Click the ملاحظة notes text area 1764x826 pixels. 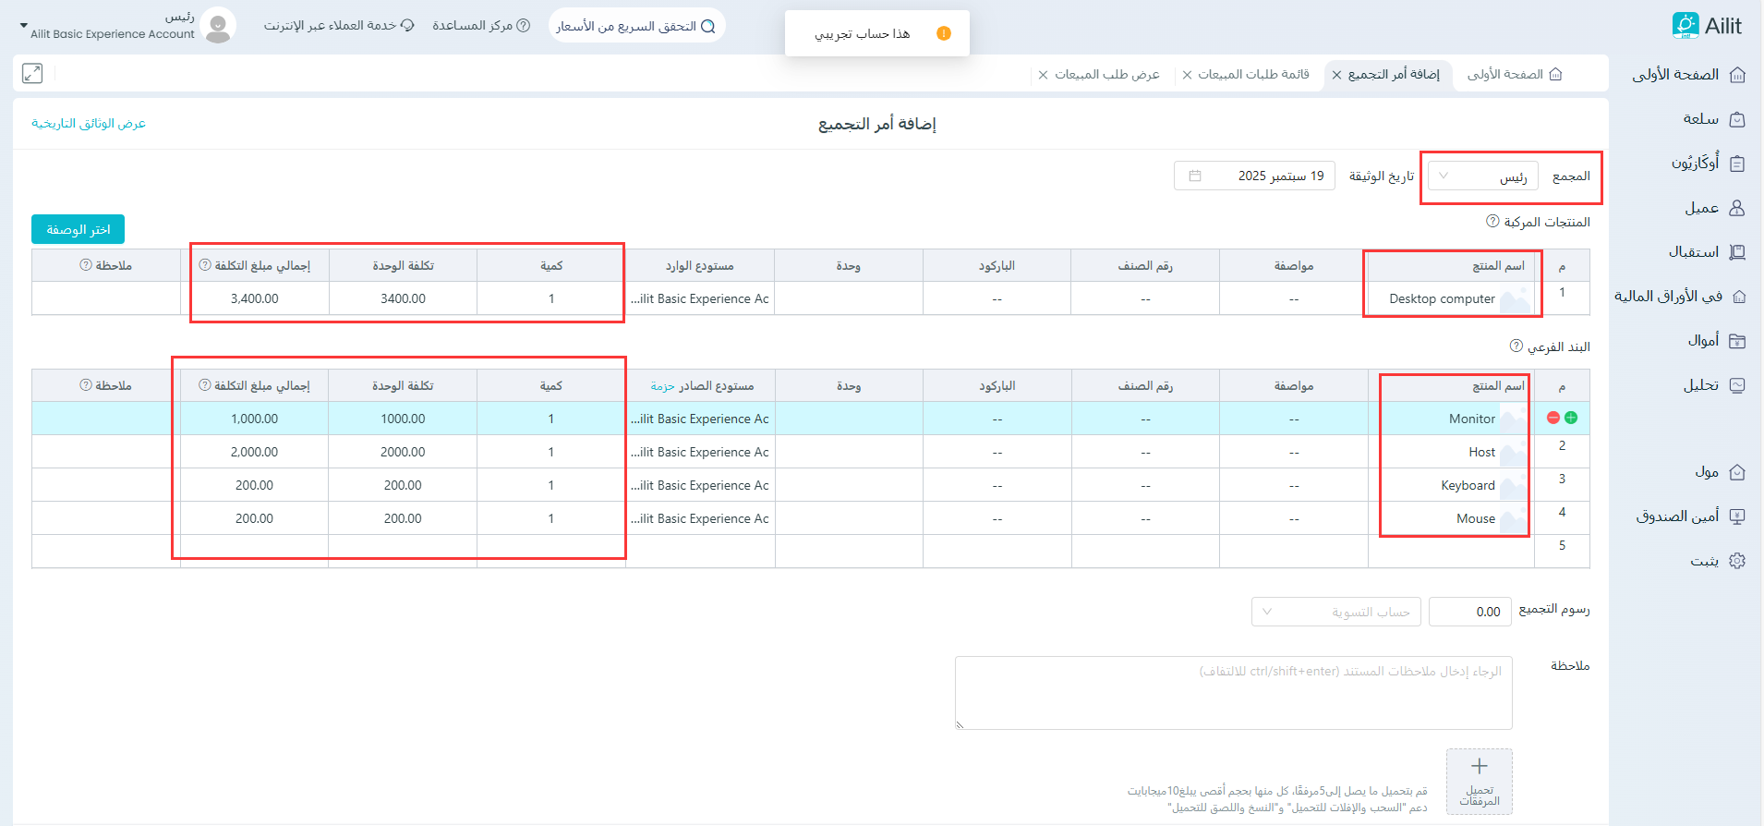[1233, 693]
